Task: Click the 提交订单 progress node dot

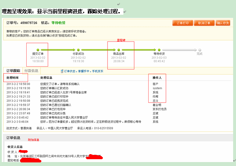Action: 38,50
